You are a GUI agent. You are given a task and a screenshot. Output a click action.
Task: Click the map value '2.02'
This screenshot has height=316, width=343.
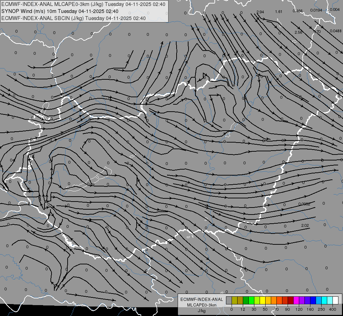(305, 225)
